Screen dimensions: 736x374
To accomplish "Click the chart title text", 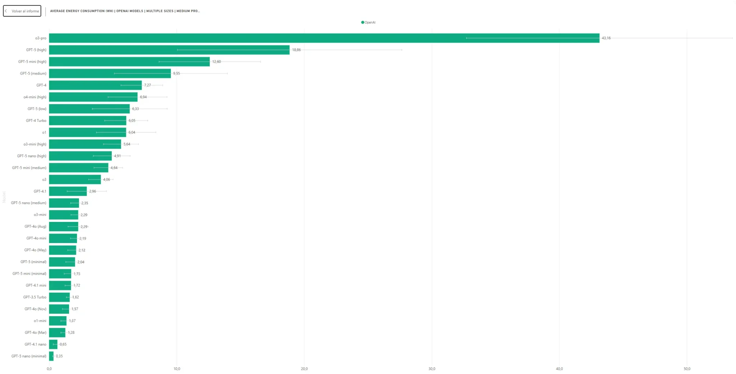I will [125, 11].
